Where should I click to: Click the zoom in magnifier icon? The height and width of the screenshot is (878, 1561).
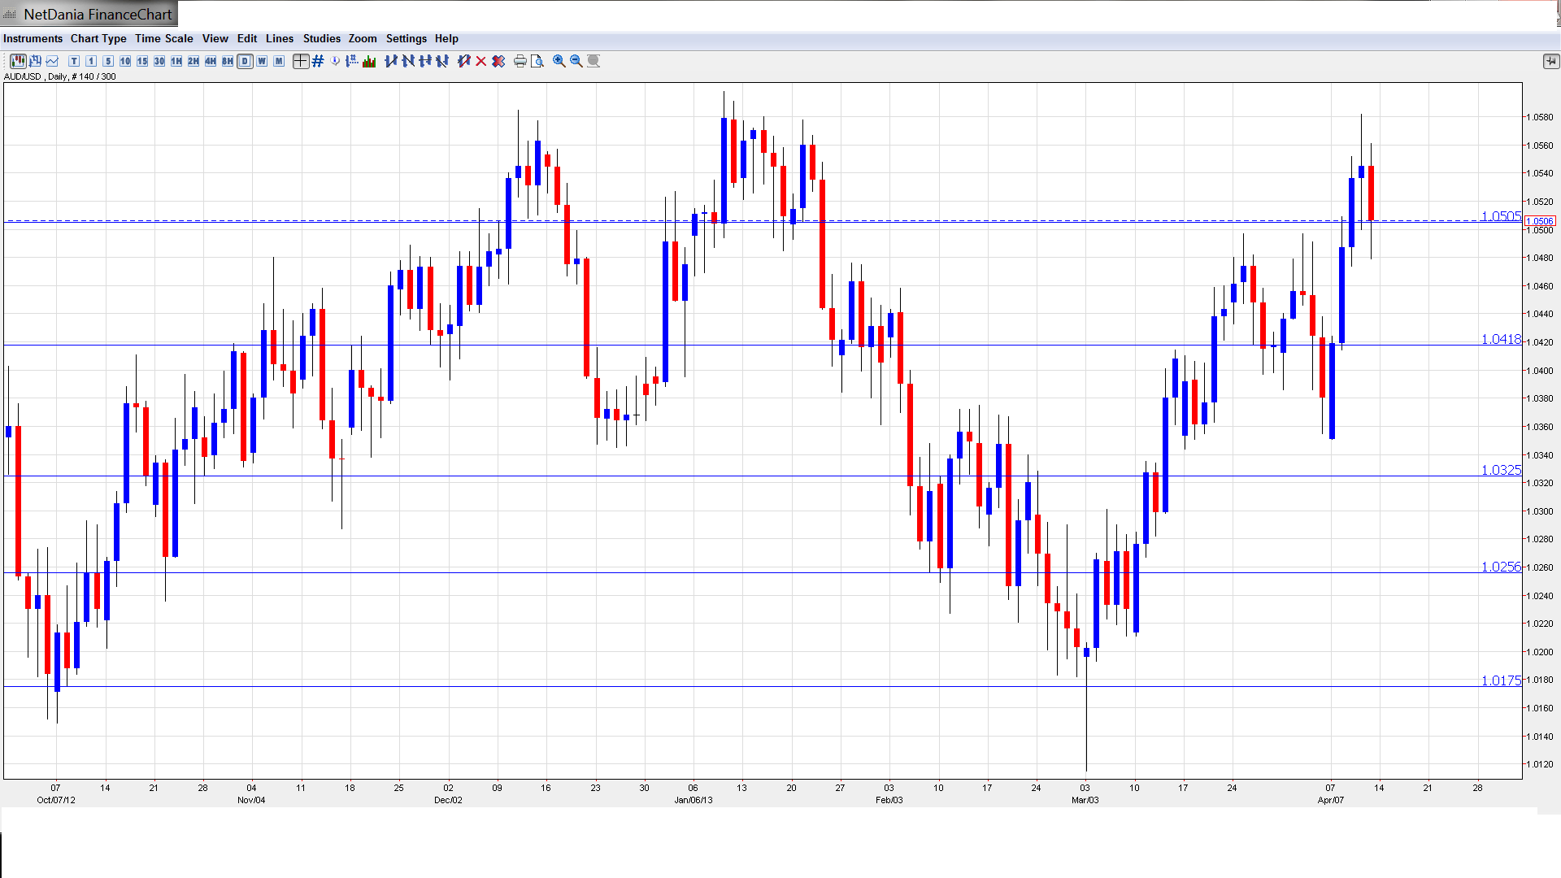tap(559, 61)
